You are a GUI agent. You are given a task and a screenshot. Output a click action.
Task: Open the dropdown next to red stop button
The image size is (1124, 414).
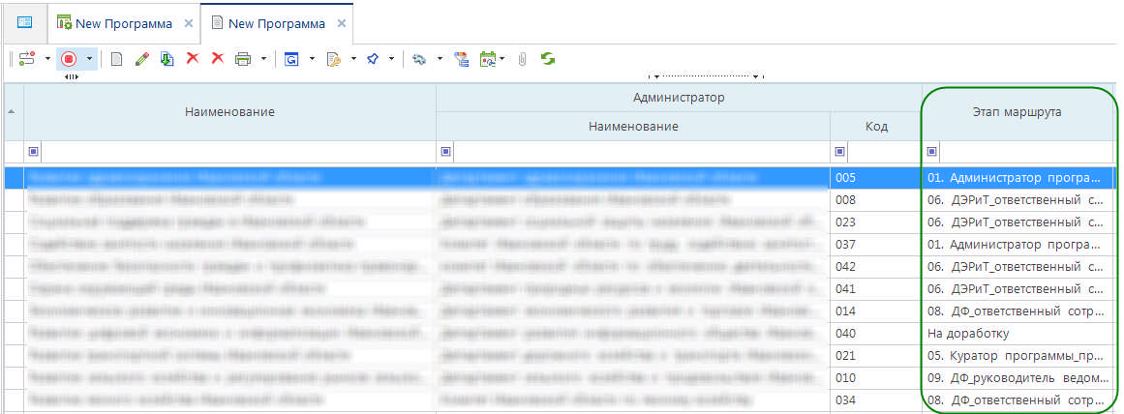coord(90,59)
